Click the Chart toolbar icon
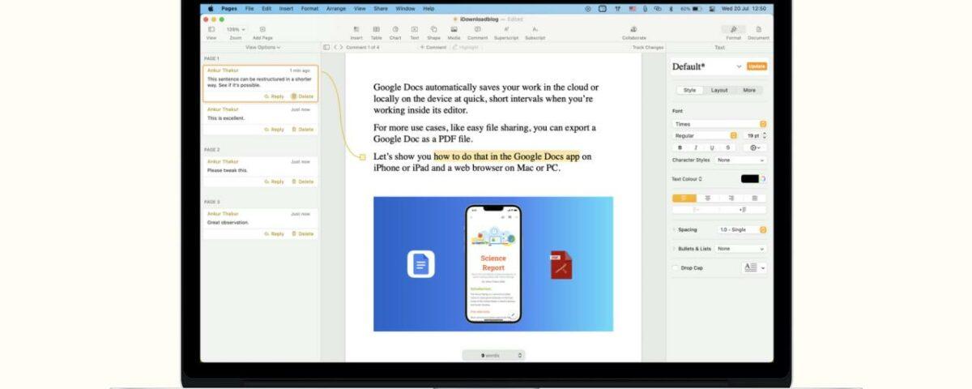 coord(395,29)
